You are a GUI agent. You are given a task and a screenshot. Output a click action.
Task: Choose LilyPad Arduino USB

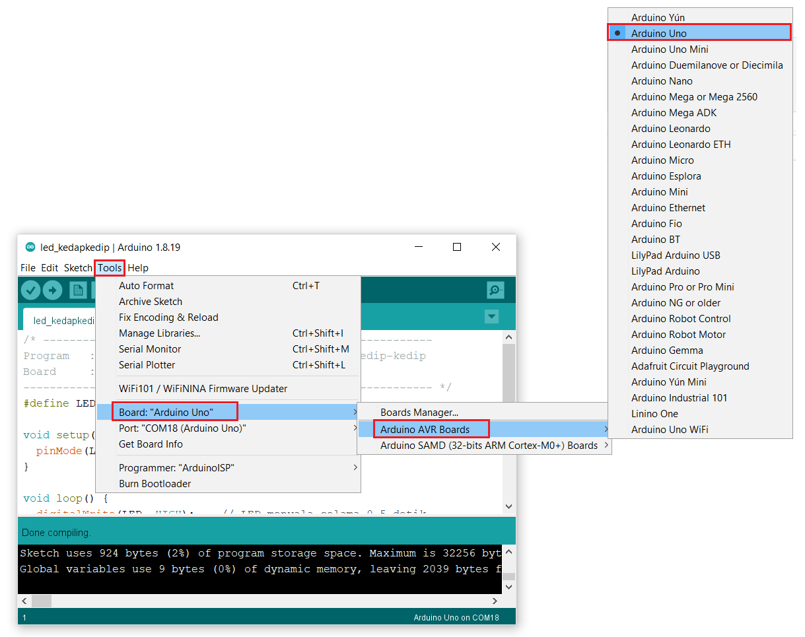click(700, 255)
